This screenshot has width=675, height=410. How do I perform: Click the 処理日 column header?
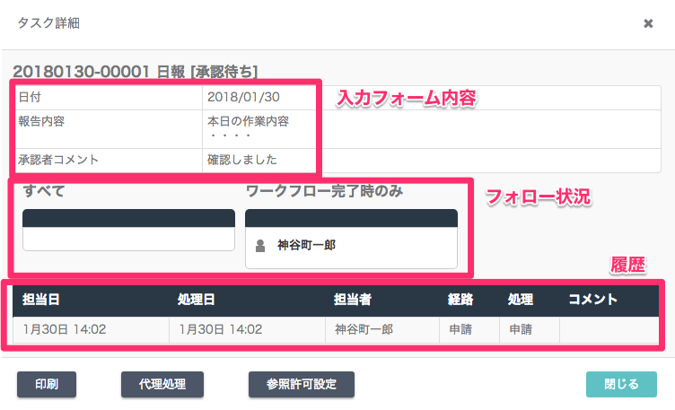197,300
